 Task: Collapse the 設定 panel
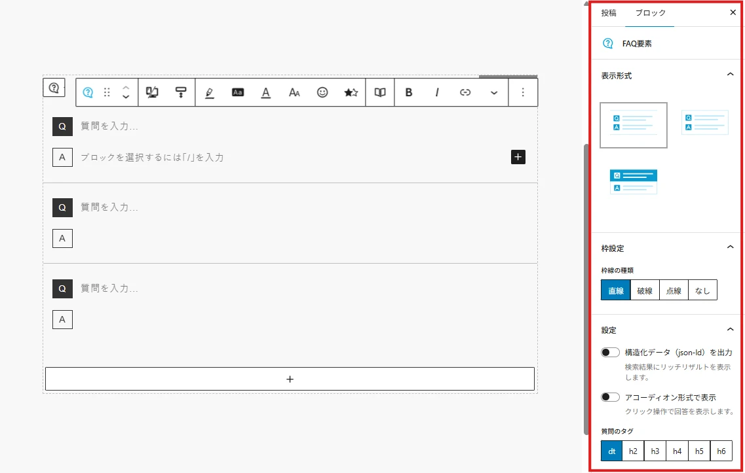(731, 329)
